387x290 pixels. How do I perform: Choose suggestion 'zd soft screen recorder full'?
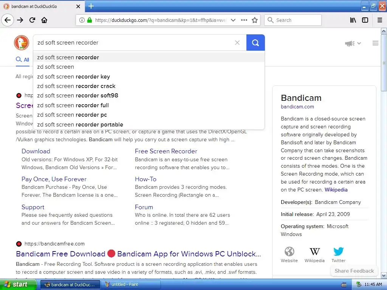pos(149,105)
